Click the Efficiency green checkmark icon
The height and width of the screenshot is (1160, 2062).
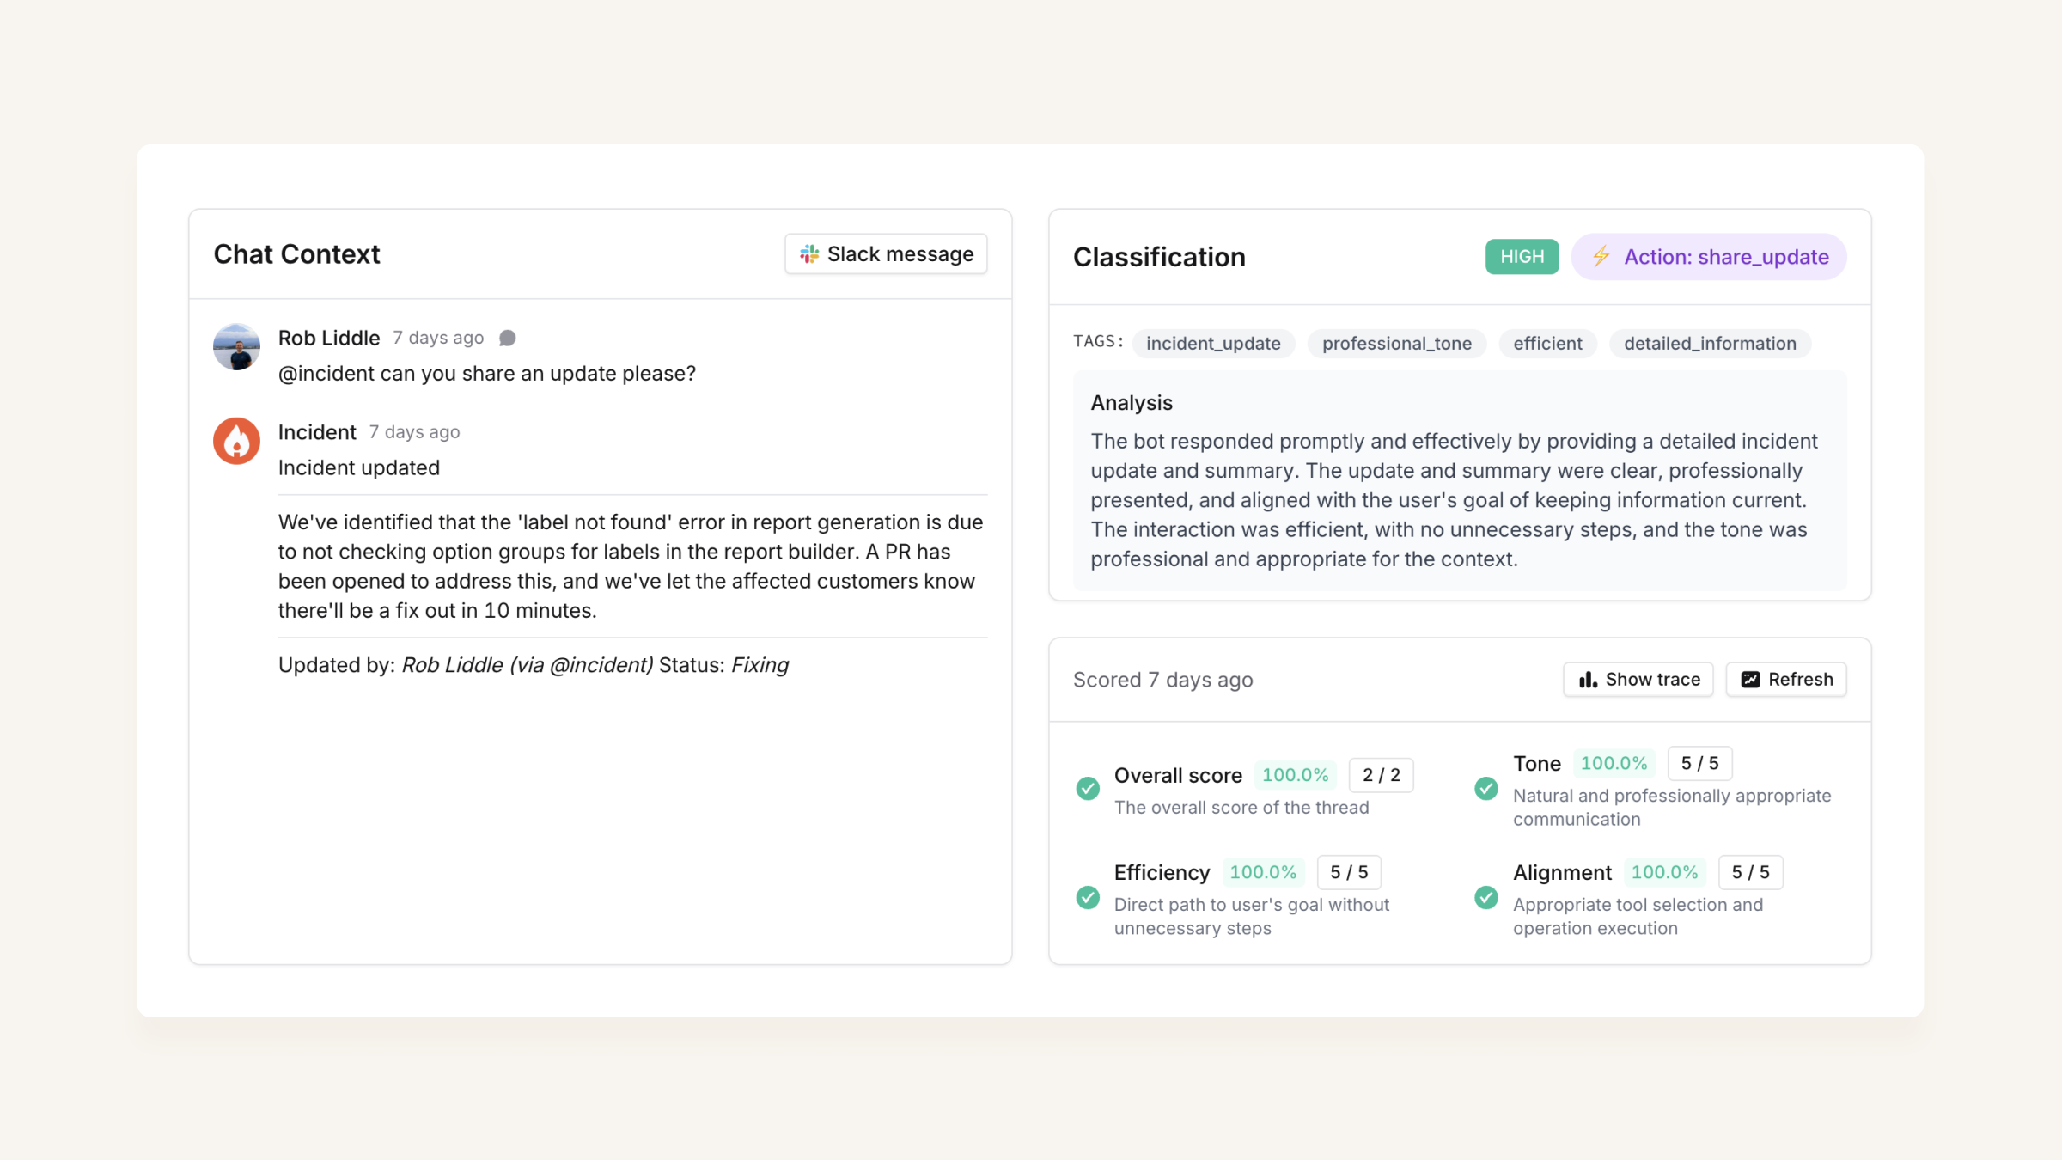tap(1088, 897)
